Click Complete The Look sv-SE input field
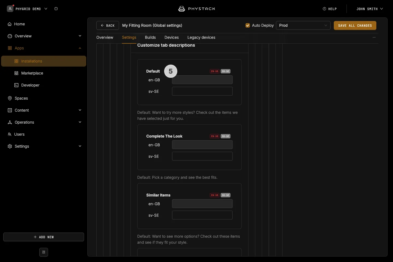This screenshot has height=262, width=393. coord(202,156)
